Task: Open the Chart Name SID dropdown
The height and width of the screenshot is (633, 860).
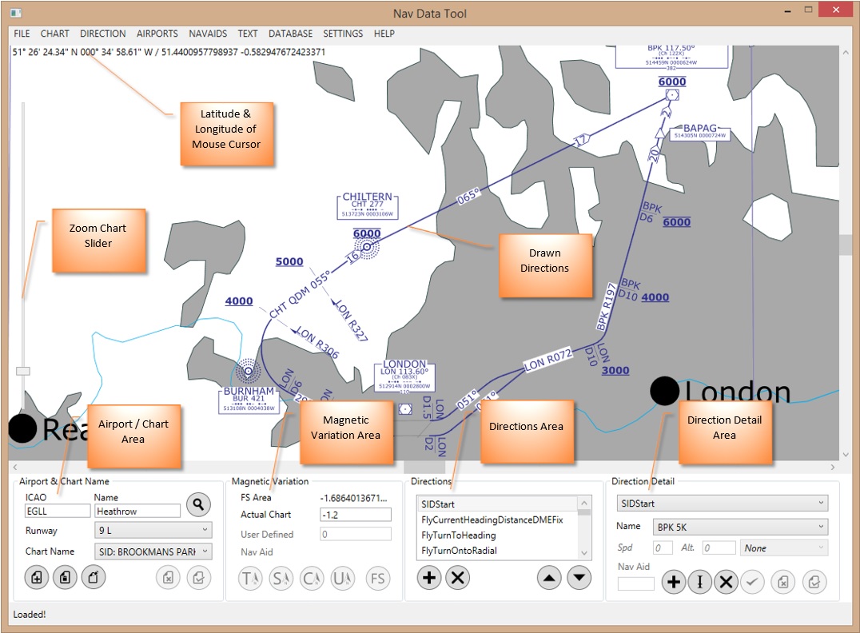Action: click(153, 551)
